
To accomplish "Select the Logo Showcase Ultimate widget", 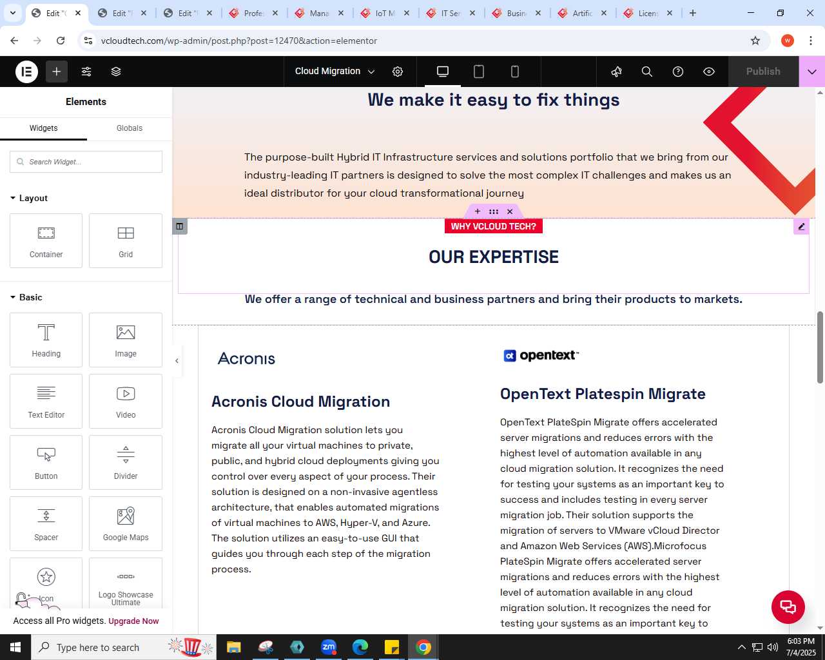I will click(126, 583).
